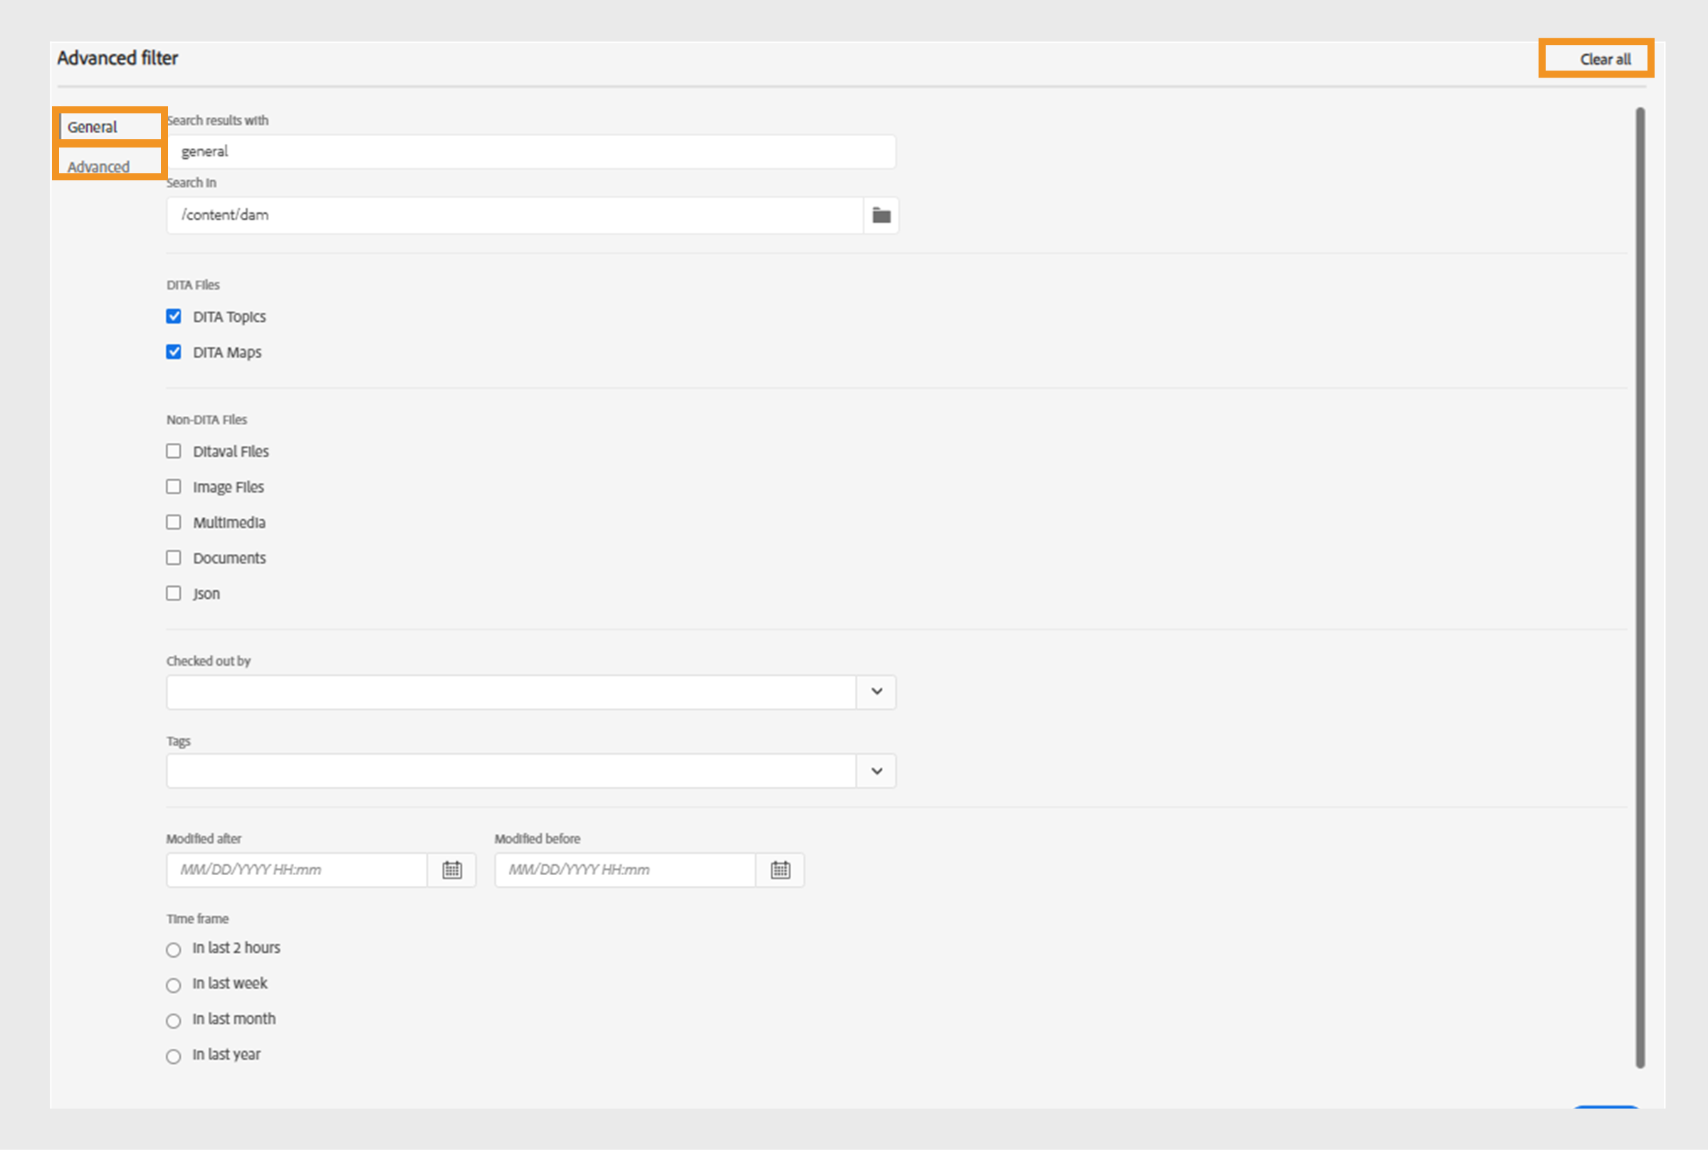Disable the DITA Maps checkbox
Viewport: 1708px width, 1150px height.
[x=173, y=353]
